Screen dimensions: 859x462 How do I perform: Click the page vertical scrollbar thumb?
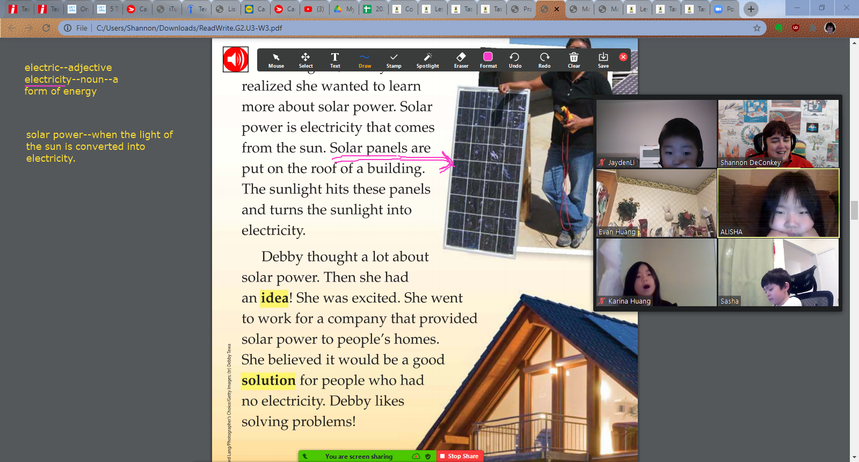click(854, 210)
